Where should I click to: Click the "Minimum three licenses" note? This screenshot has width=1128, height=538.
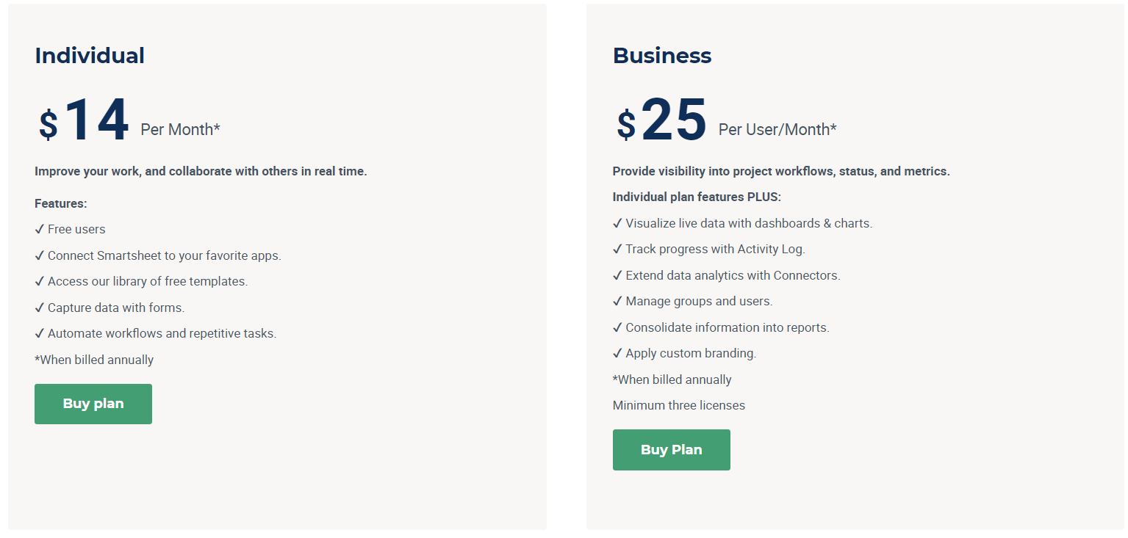click(x=679, y=405)
